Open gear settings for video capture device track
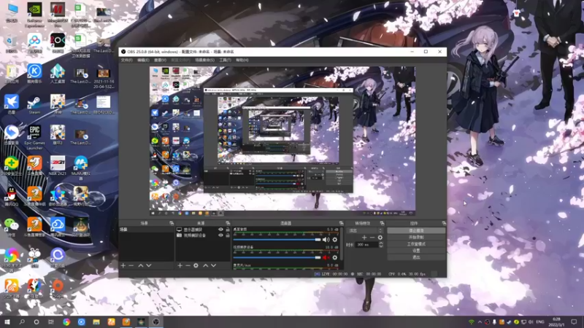 [334, 257]
